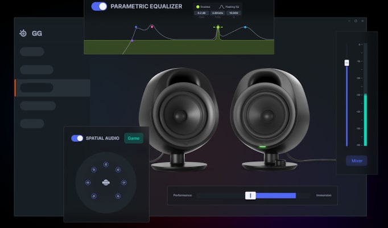Click the center listener head icon
The height and width of the screenshot is (228, 388).
[x=106, y=182]
